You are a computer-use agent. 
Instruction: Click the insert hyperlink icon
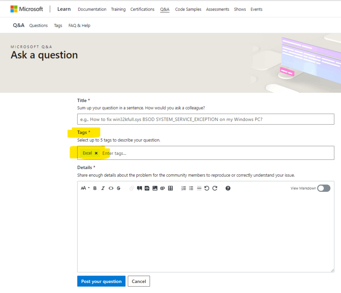[x=131, y=188]
